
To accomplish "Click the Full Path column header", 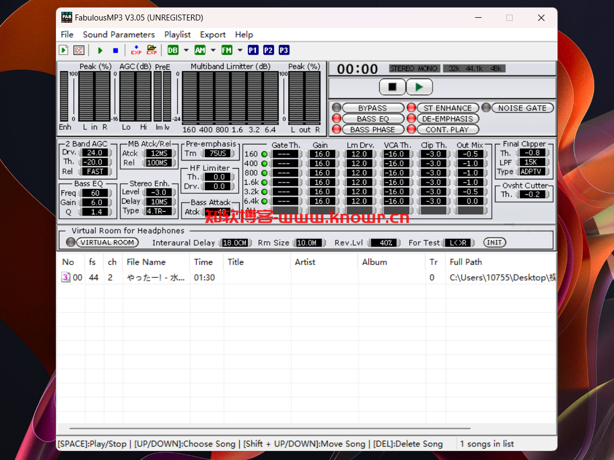I will [501, 262].
